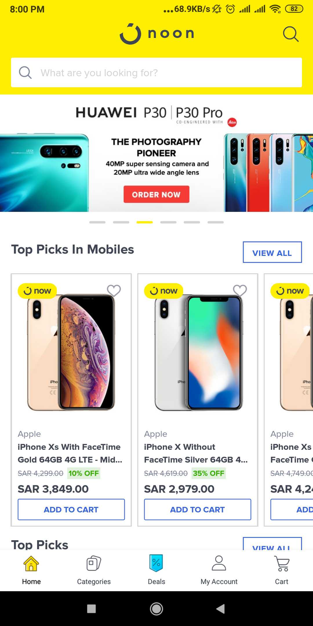Toggle wishlist heart on iPhone X Silver
This screenshot has height=626, width=313.
[x=240, y=290]
